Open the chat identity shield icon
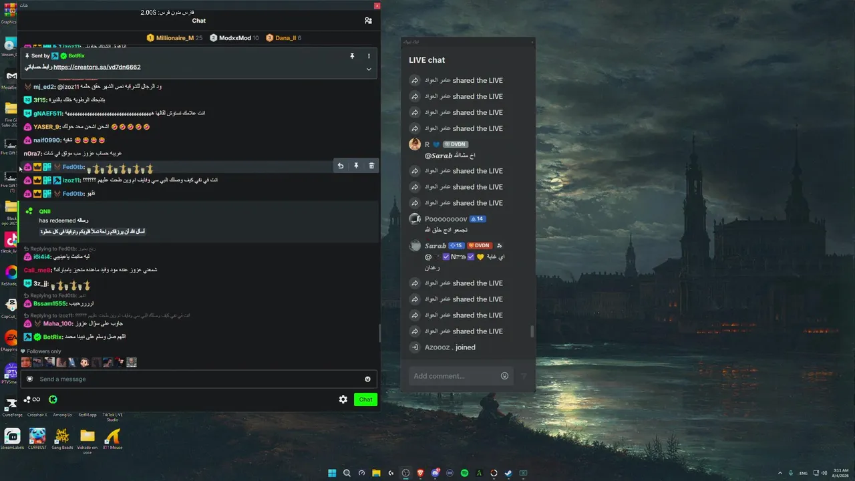 (29, 379)
